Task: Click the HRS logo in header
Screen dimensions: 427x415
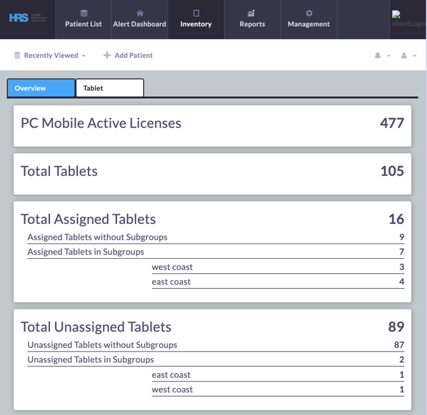Action: click(27, 18)
